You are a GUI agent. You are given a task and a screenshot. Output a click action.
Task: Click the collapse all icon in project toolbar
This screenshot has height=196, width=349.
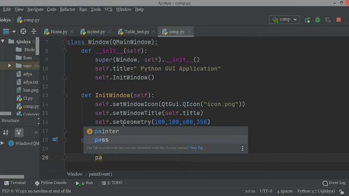click(34, 32)
